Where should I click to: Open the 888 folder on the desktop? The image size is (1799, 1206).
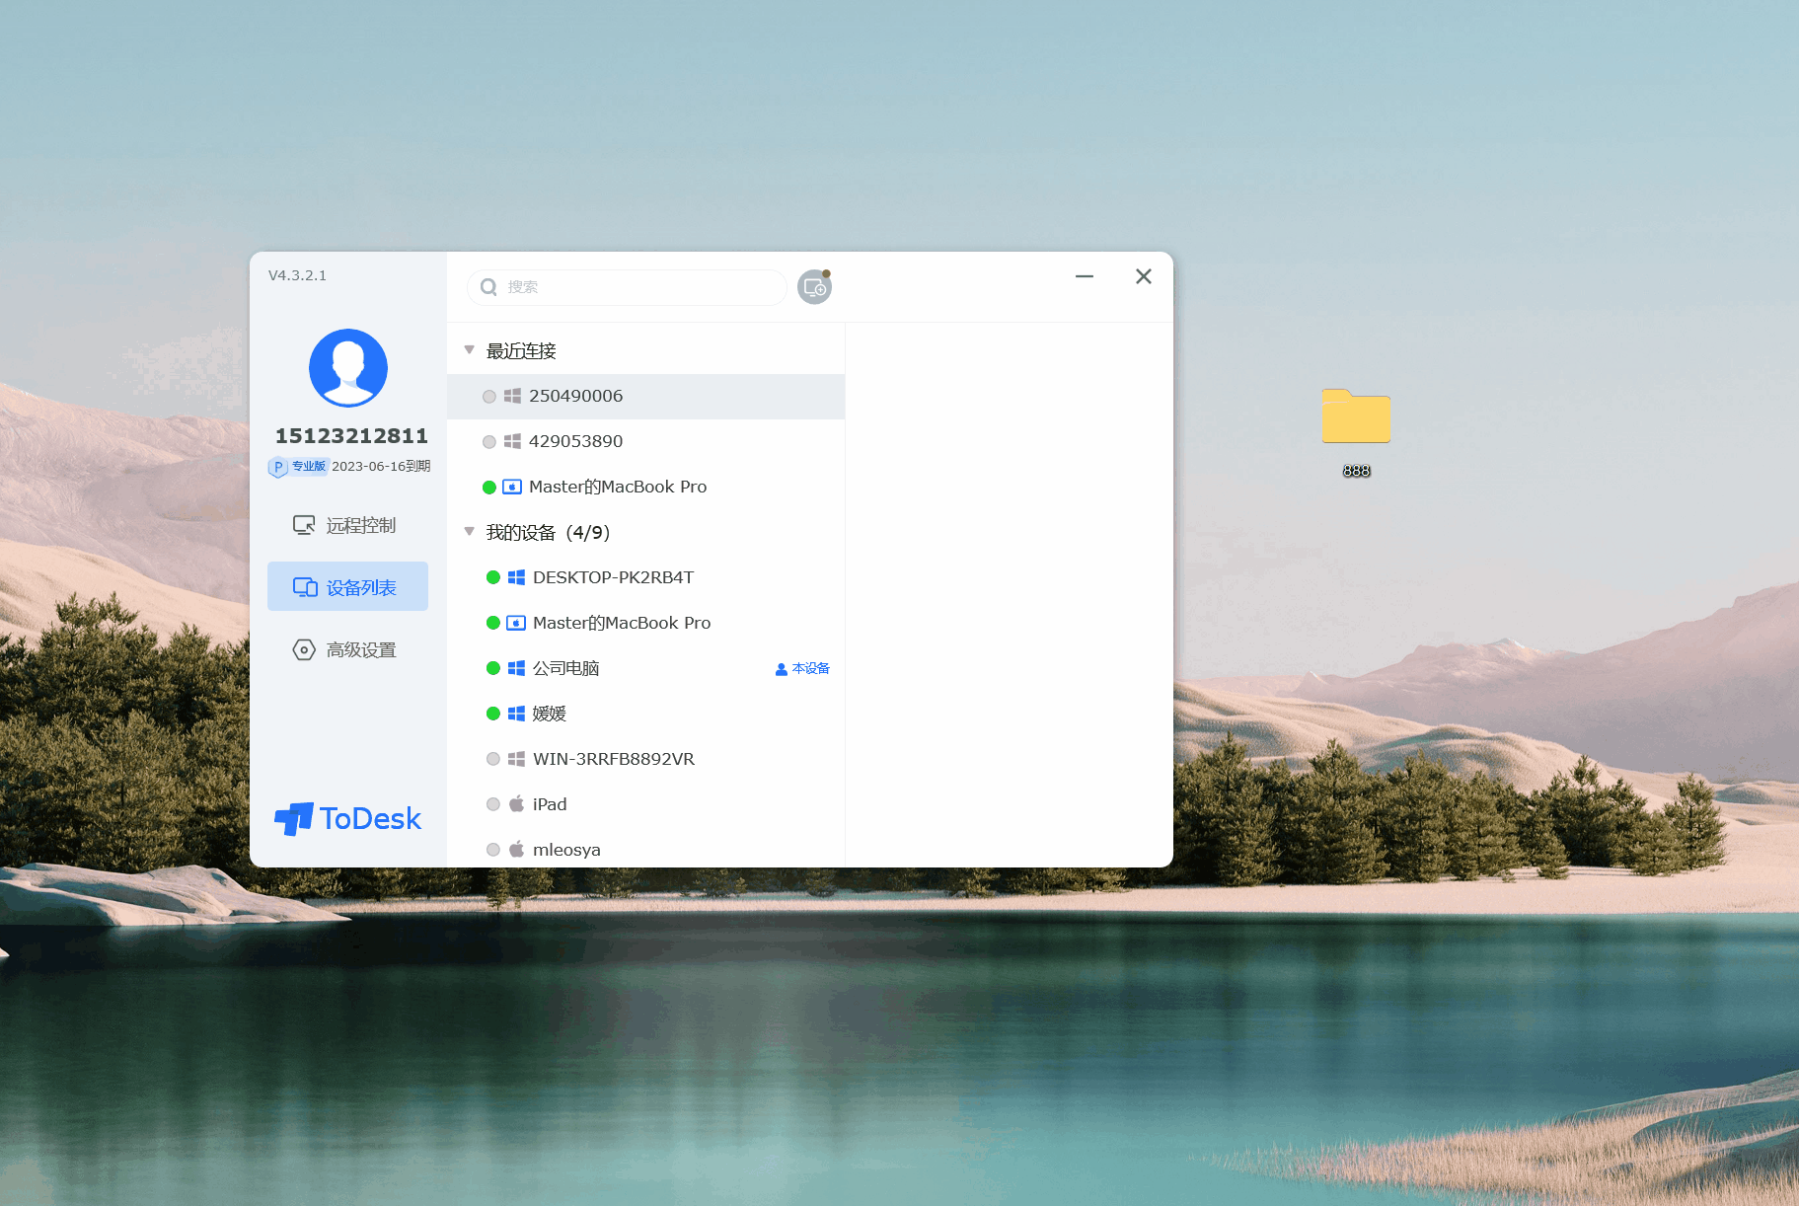click(x=1356, y=416)
